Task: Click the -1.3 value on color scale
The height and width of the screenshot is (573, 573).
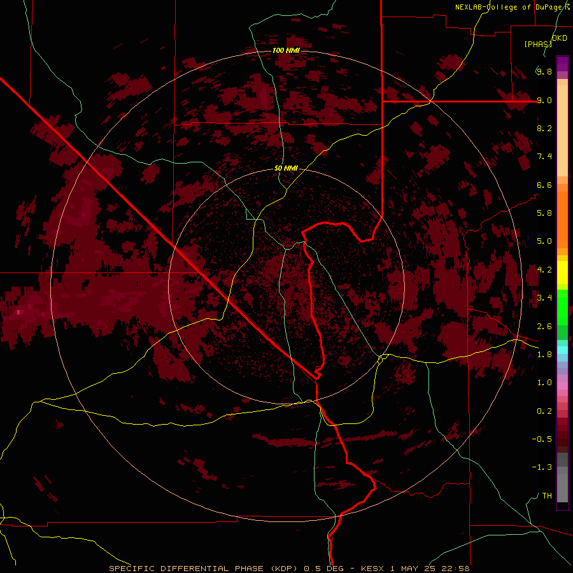Action: 542,467
